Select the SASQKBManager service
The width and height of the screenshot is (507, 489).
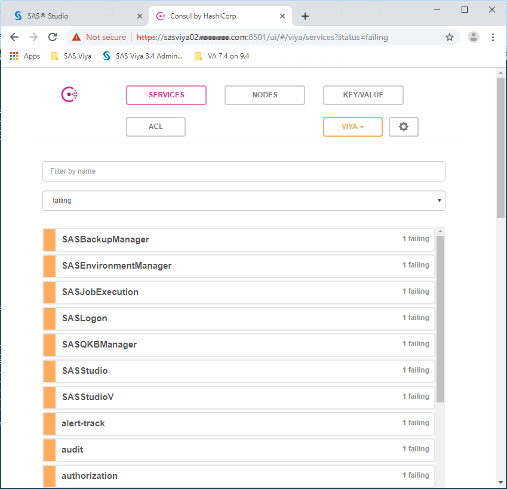click(x=239, y=345)
